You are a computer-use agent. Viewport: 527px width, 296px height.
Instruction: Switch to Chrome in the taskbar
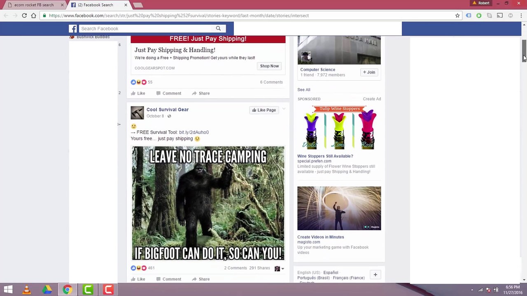[x=68, y=290]
